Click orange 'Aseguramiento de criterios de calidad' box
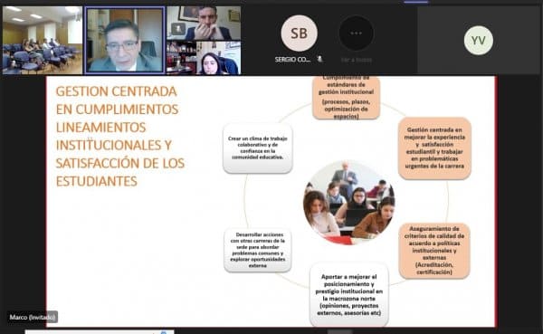The width and height of the screenshot is (543, 334). tap(434, 251)
